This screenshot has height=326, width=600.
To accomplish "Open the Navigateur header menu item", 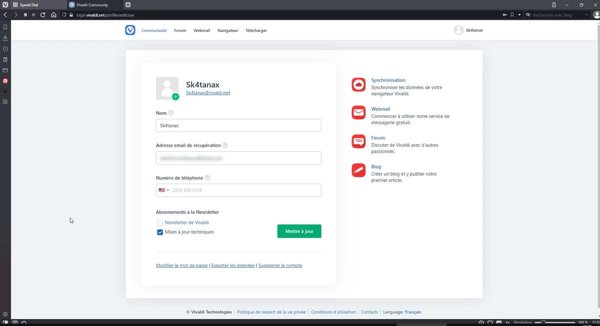I will coord(227,30).
